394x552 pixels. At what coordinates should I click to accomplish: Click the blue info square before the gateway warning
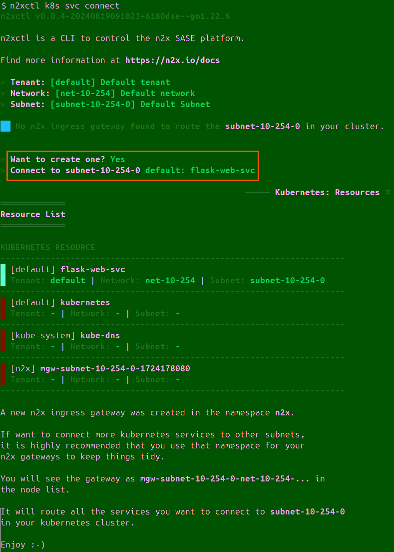[5, 126]
